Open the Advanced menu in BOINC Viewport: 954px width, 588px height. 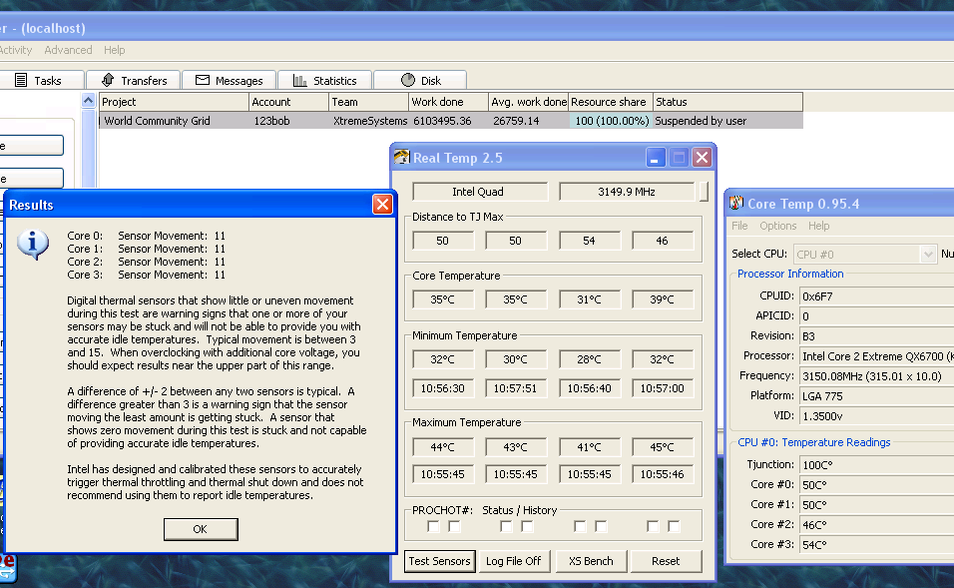point(68,50)
